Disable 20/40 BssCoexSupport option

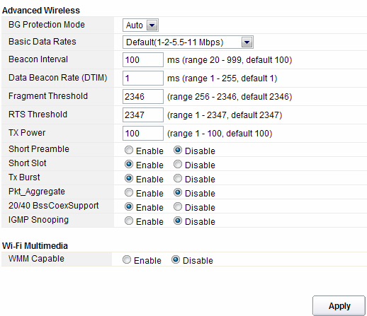click(x=178, y=206)
